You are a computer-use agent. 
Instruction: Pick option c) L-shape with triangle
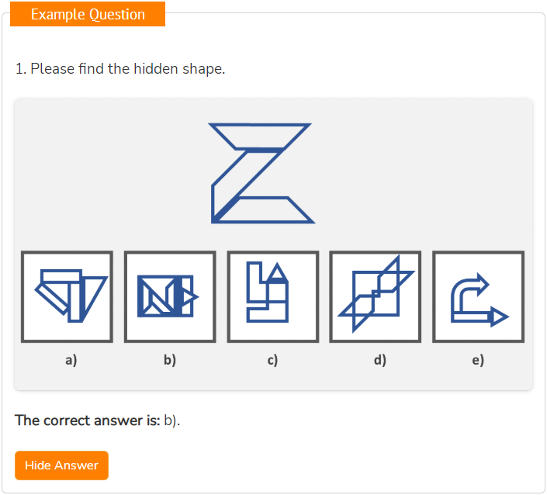click(273, 296)
